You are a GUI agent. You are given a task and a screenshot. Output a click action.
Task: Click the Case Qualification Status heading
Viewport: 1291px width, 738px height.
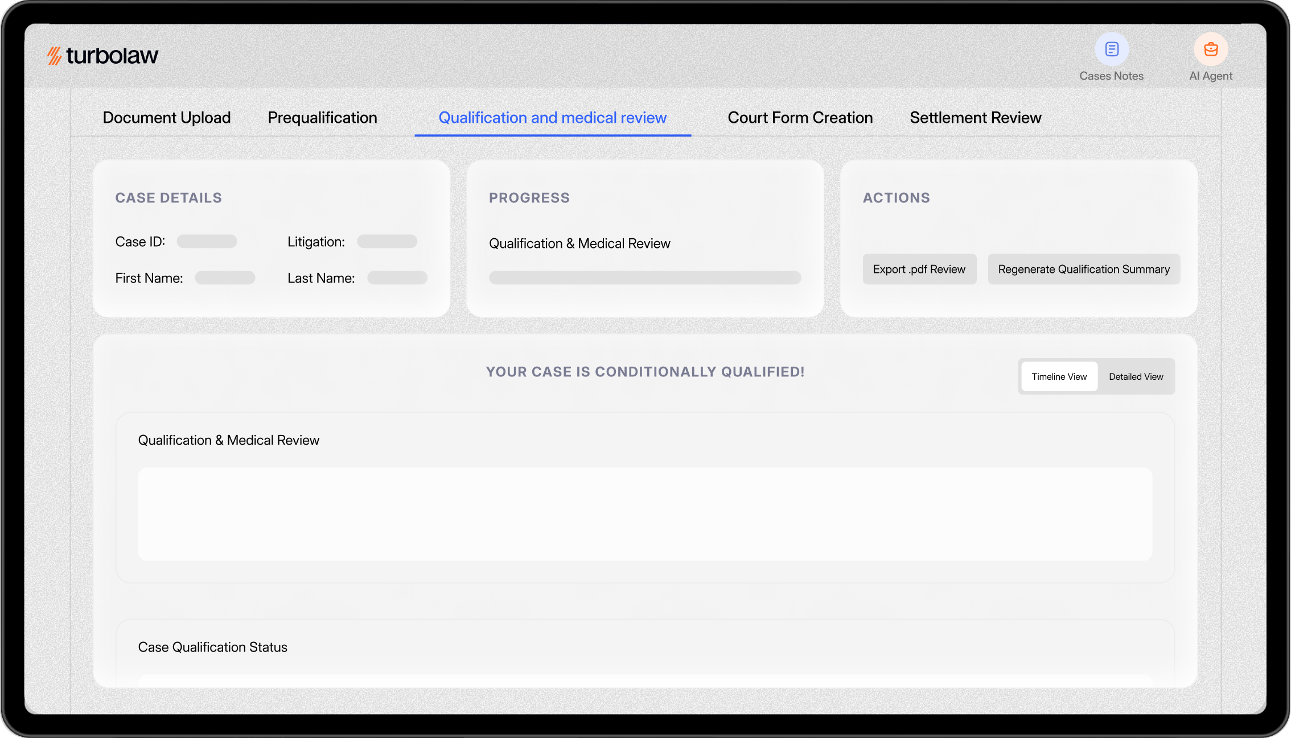click(x=212, y=647)
